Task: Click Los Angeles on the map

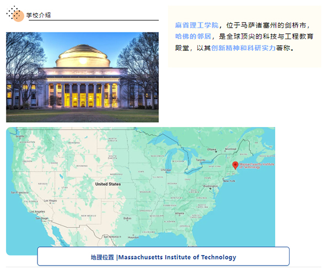Action: click(x=37, y=211)
